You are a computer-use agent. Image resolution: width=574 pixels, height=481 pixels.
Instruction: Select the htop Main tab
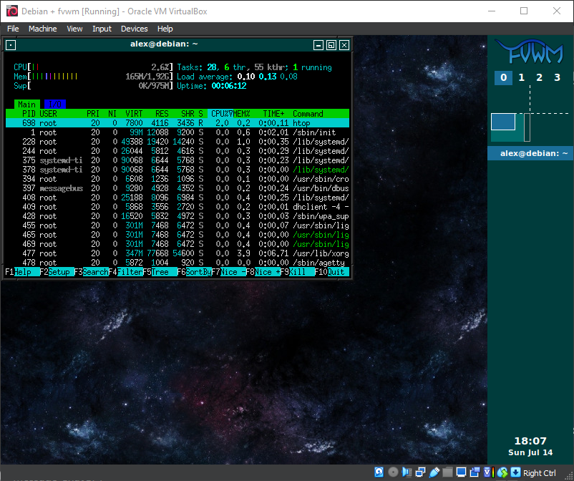click(x=27, y=104)
